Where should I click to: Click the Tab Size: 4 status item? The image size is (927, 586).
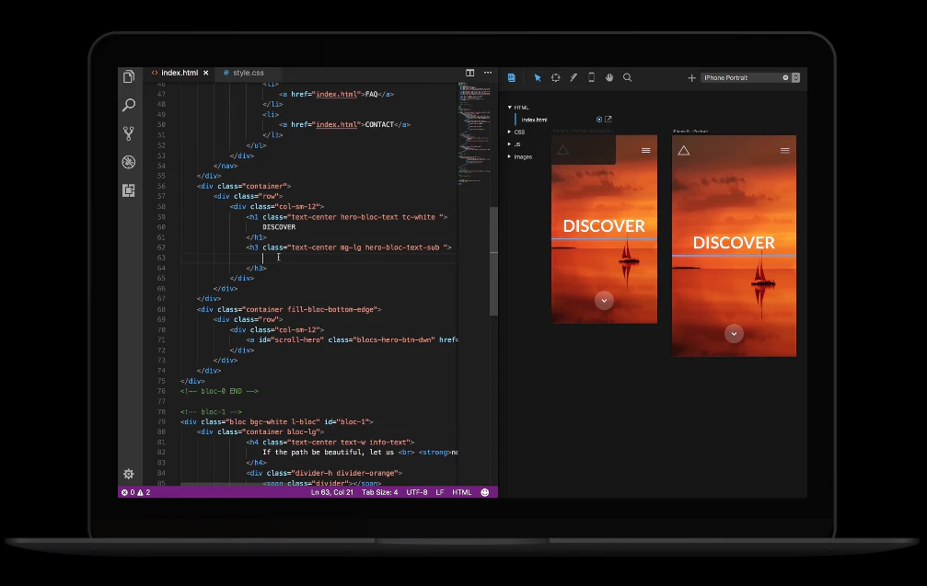point(379,492)
